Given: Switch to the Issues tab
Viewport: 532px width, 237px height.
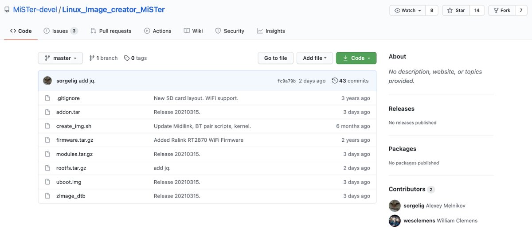Looking at the screenshot, I should pyautogui.click(x=61, y=31).
